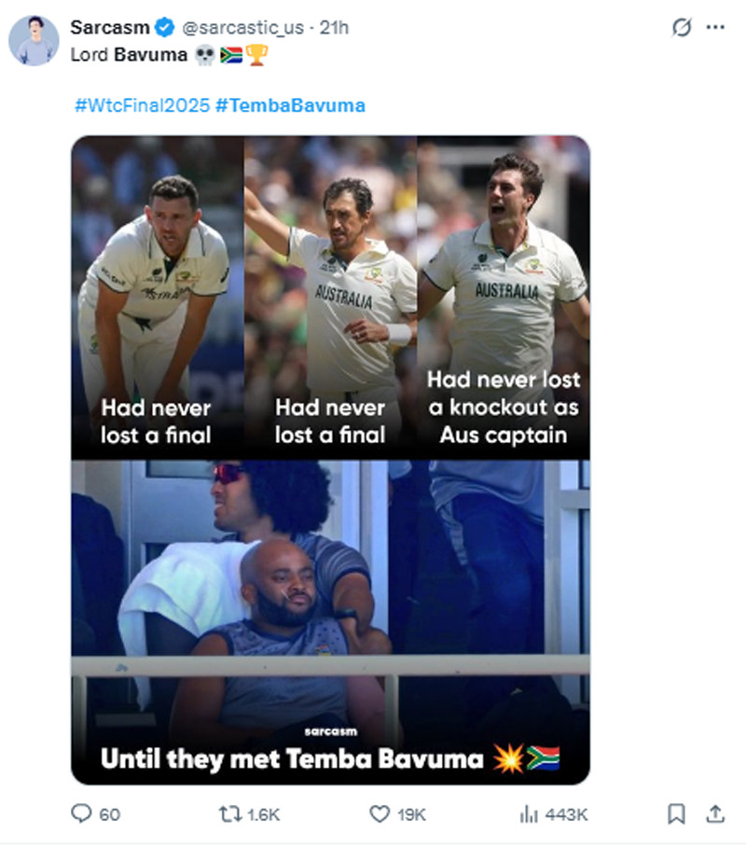Repost this tweet via retweet icon
The image size is (746, 846).
(x=230, y=813)
